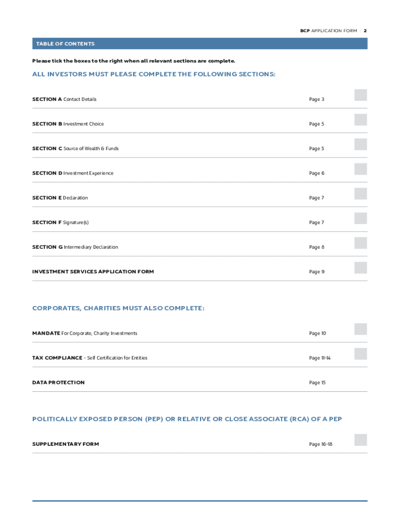Tick the Tax Compliance Self Certification checkbox
Viewport: 400px width, 532px height.
[x=361, y=354]
